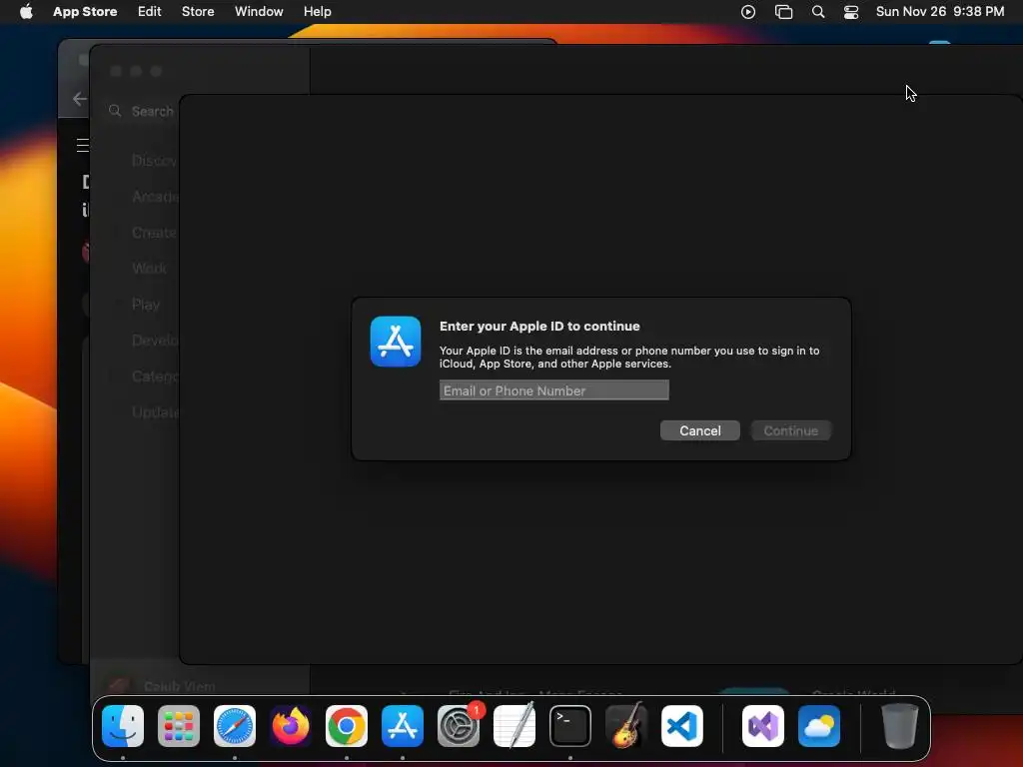Open the Edit menu
The width and height of the screenshot is (1023, 767).
point(150,11)
